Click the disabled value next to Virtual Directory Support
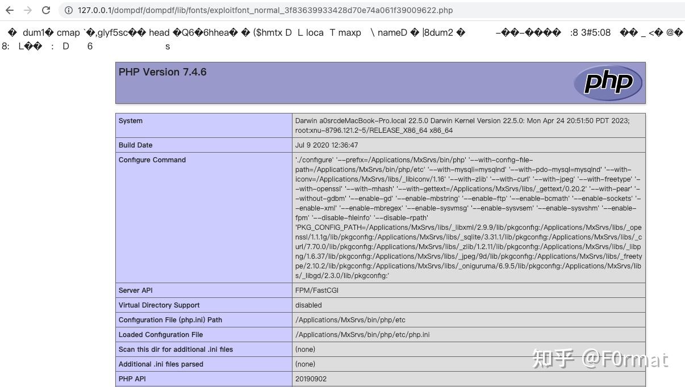Screen dimensions: 685x387 click(308, 305)
